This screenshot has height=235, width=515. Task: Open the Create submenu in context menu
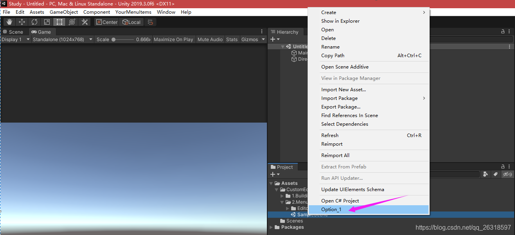pyautogui.click(x=369, y=13)
